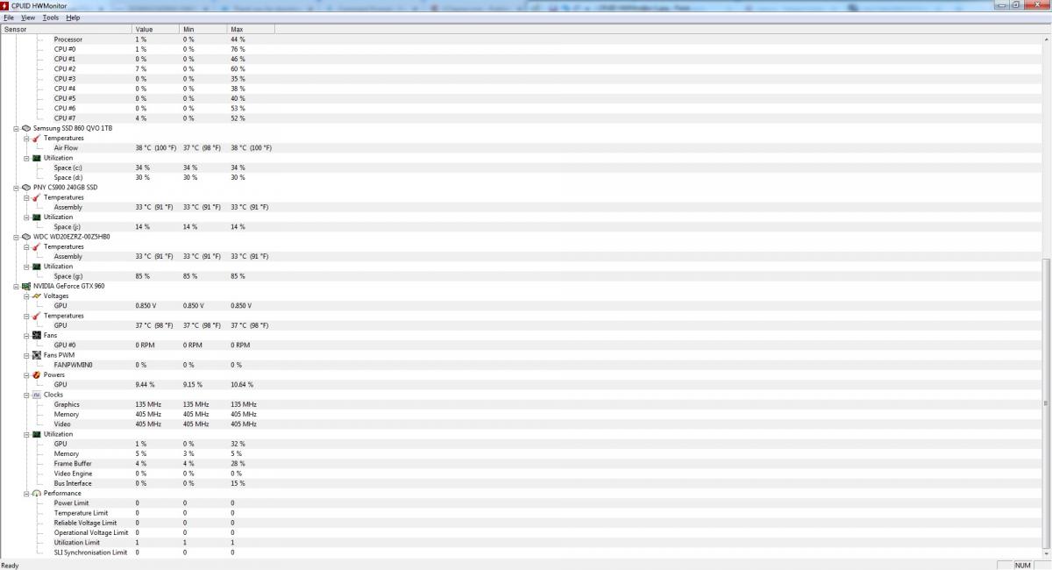Screen dimensions: 1052x570
Task: Click the Min column header
Action: [203, 29]
